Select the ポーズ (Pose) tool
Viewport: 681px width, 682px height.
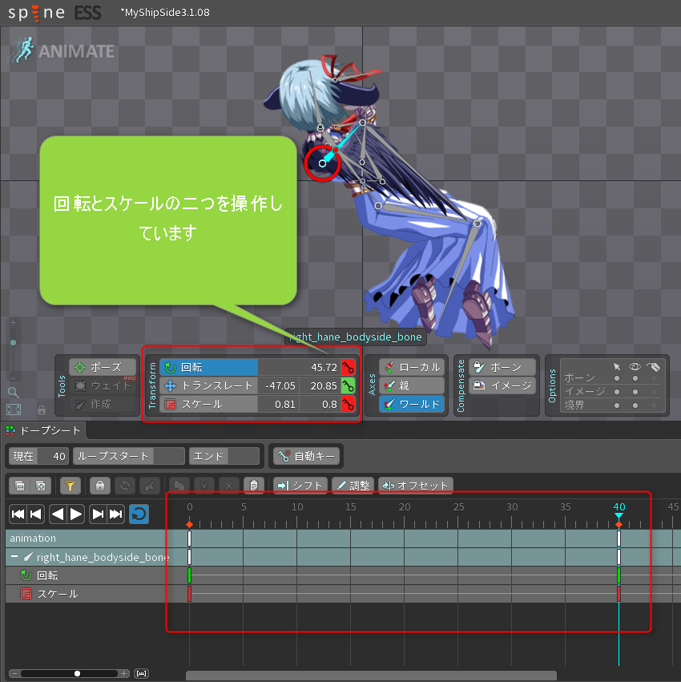pos(103,367)
